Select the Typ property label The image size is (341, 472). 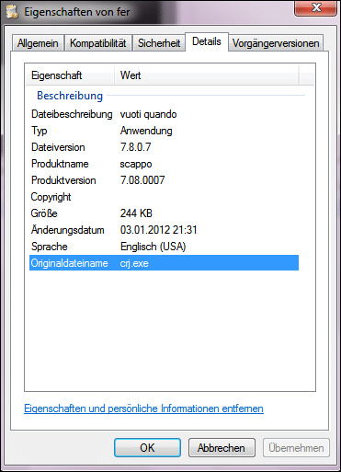(x=40, y=131)
